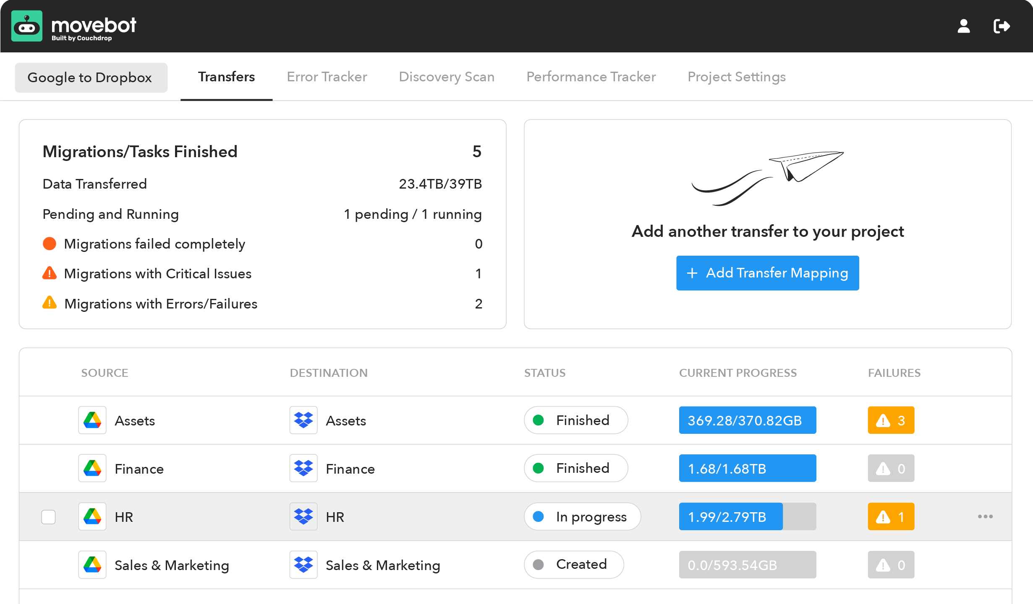The image size is (1033, 604).
Task: Go to the Performance Tracker tab
Action: 591,77
